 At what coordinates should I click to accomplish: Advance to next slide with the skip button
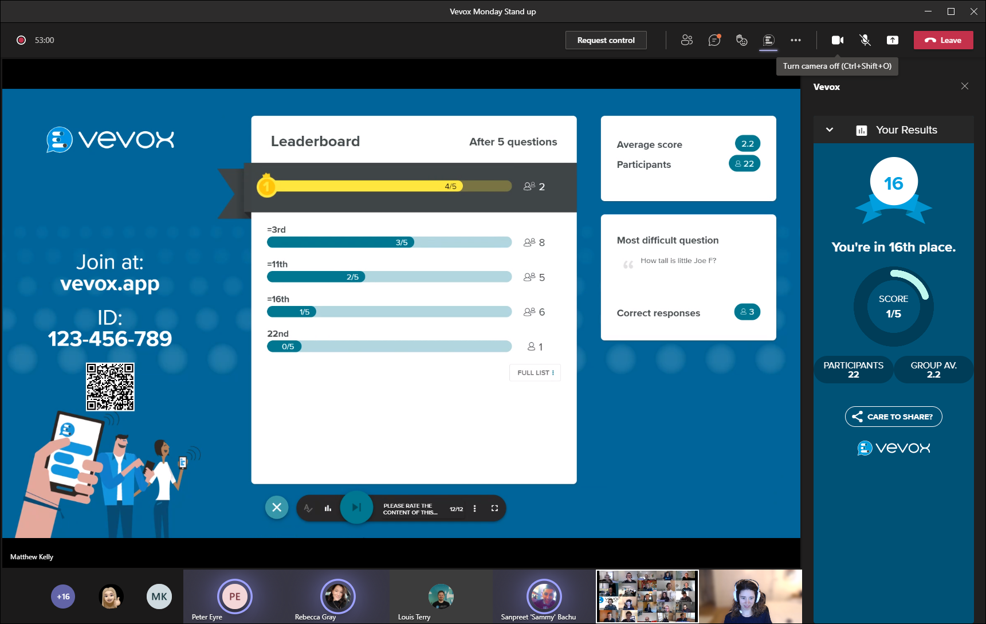click(356, 508)
